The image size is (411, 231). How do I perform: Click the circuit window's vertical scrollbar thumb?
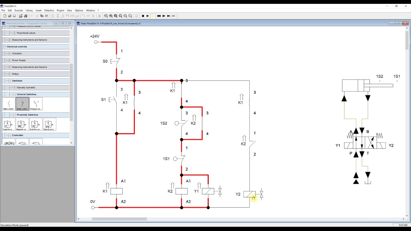(x=407, y=40)
